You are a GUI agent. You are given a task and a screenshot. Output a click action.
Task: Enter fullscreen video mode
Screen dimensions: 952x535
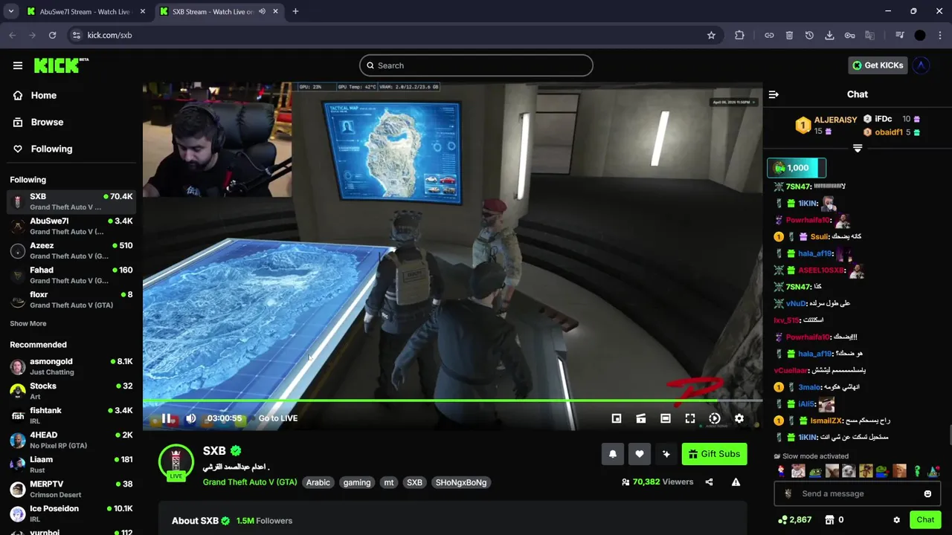tap(690, 418)
